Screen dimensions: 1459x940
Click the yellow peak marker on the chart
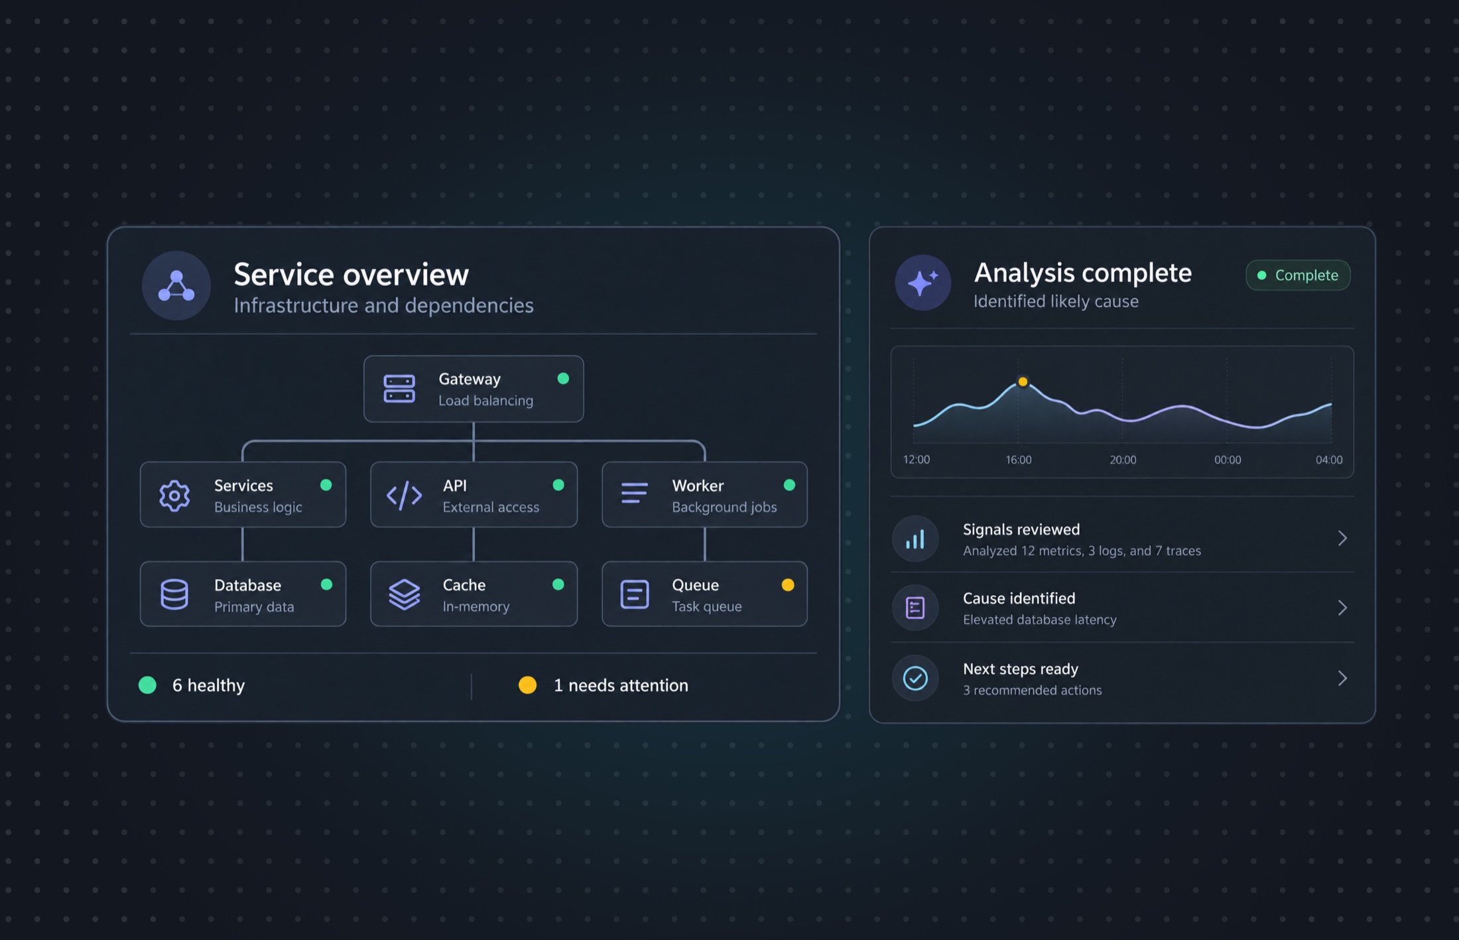point(1023,381)
